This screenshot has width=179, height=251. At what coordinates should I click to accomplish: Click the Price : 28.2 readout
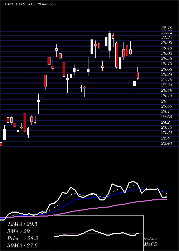coord(23,238)
